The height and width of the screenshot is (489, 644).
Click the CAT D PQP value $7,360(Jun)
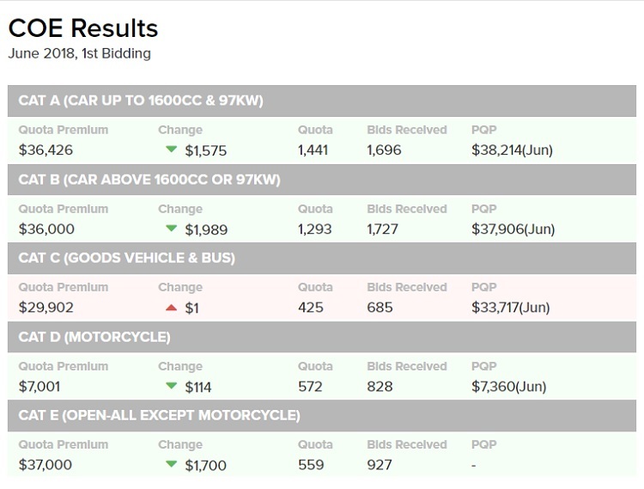(508, 387)
